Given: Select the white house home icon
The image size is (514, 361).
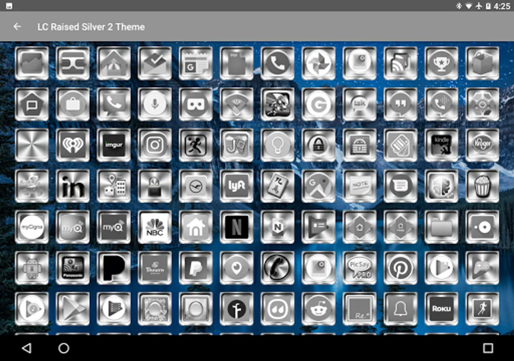Looking at the screenshot, I should click(x=196, y=227).
